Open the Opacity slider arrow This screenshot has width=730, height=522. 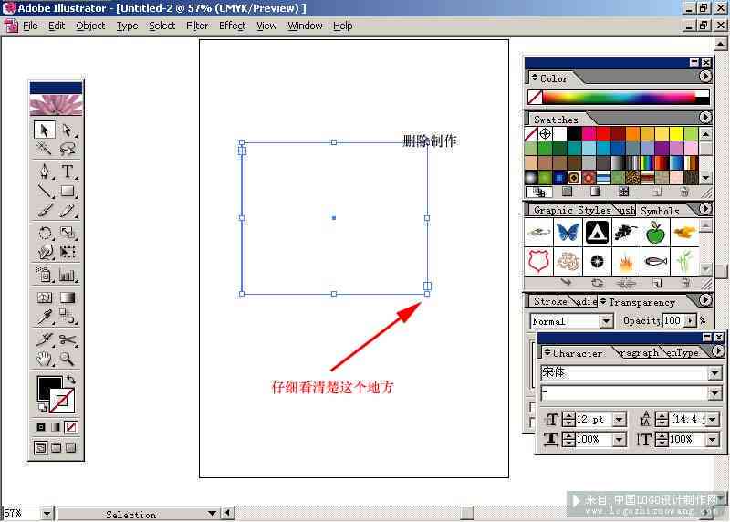[691, 320]
